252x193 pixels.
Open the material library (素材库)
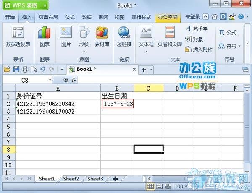click(x=102, y=37)
